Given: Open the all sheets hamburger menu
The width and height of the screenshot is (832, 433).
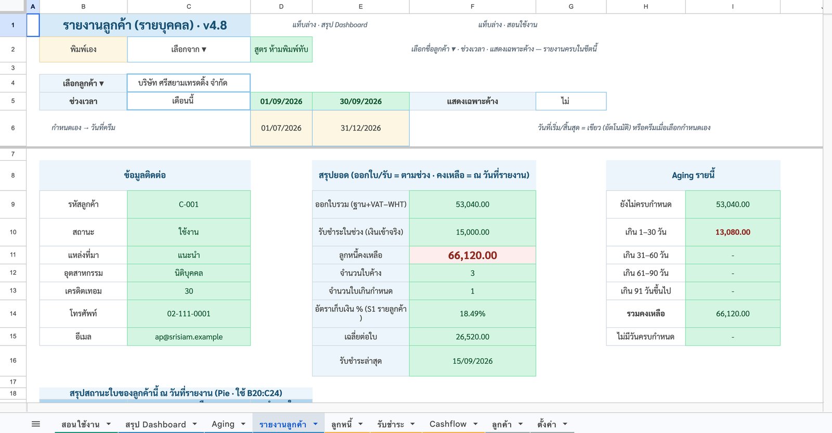Looking at the screenshot, I should (x=36, y=424).
